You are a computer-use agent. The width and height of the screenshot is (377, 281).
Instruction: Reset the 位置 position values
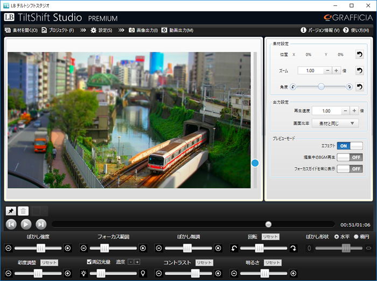359,54
